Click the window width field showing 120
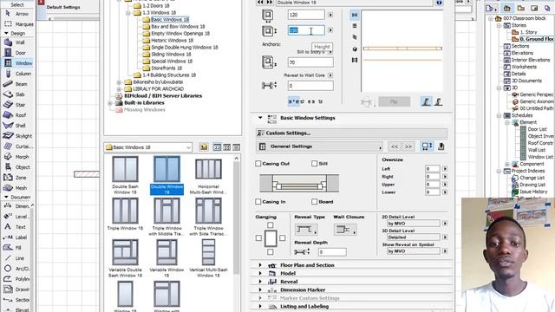 click(x=306, y=15)
